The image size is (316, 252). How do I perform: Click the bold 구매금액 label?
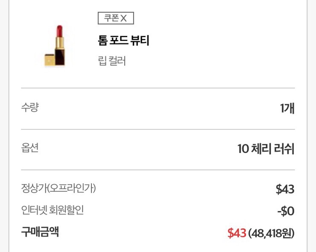point(40,232)
